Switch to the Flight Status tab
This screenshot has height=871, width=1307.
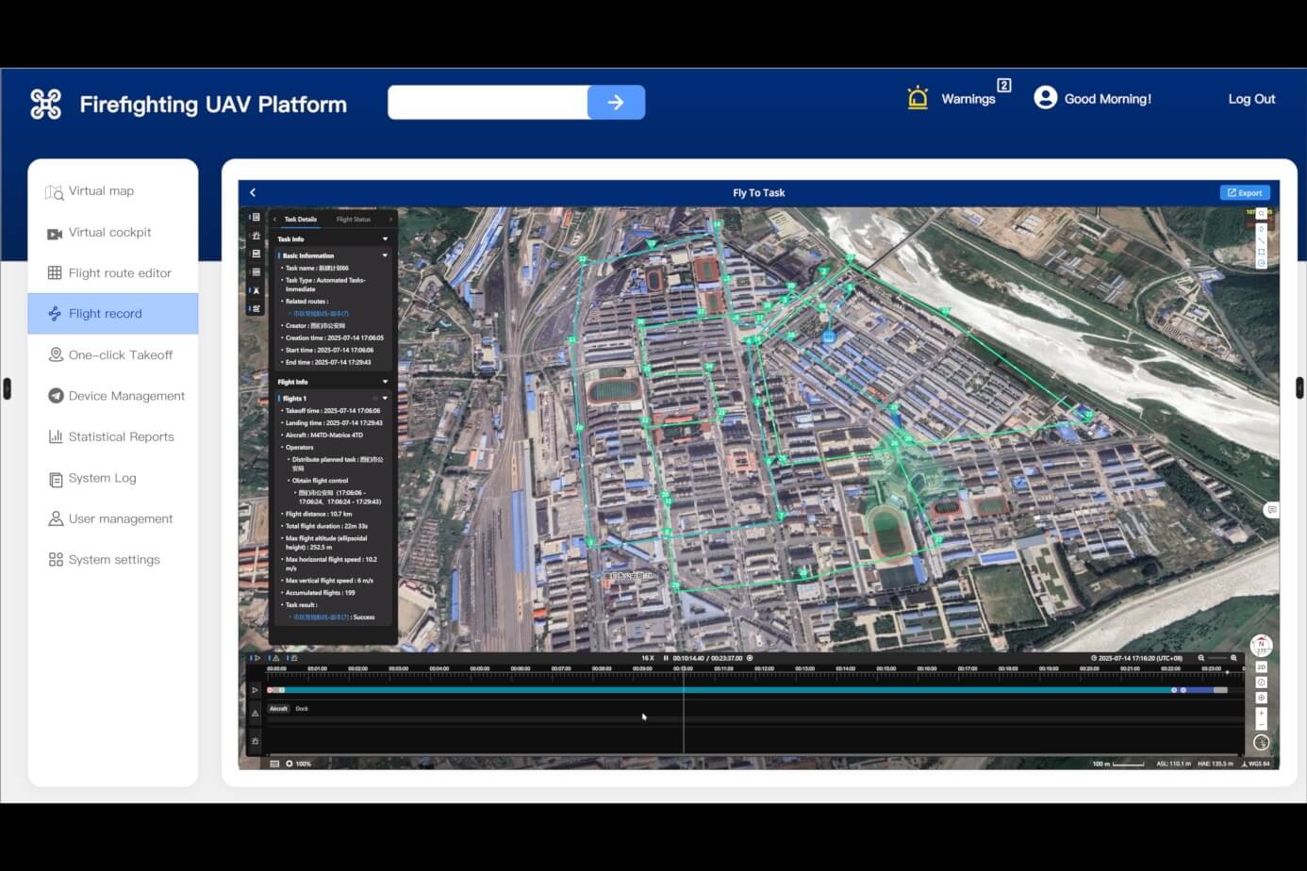(354, 220)
